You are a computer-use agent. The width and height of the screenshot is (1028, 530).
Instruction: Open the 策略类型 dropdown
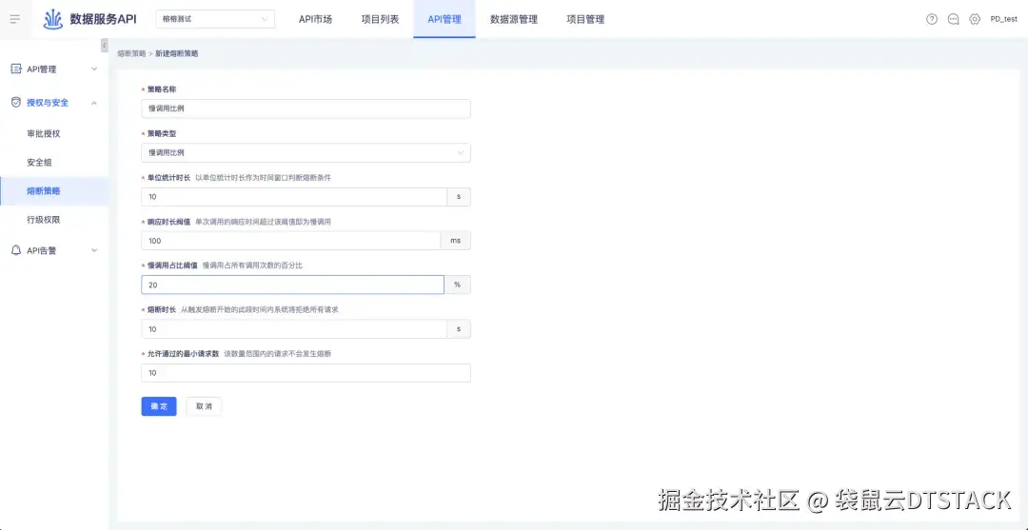pos(306,152)
